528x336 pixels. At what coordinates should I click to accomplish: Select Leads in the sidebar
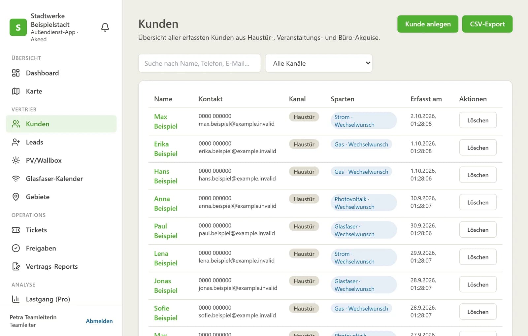pos(61,142)
